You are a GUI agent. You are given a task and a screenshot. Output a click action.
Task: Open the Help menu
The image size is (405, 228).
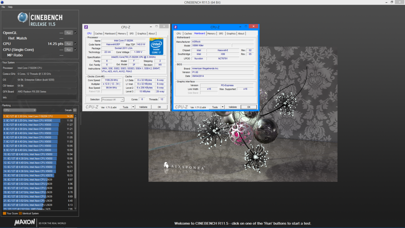point(10,7)
